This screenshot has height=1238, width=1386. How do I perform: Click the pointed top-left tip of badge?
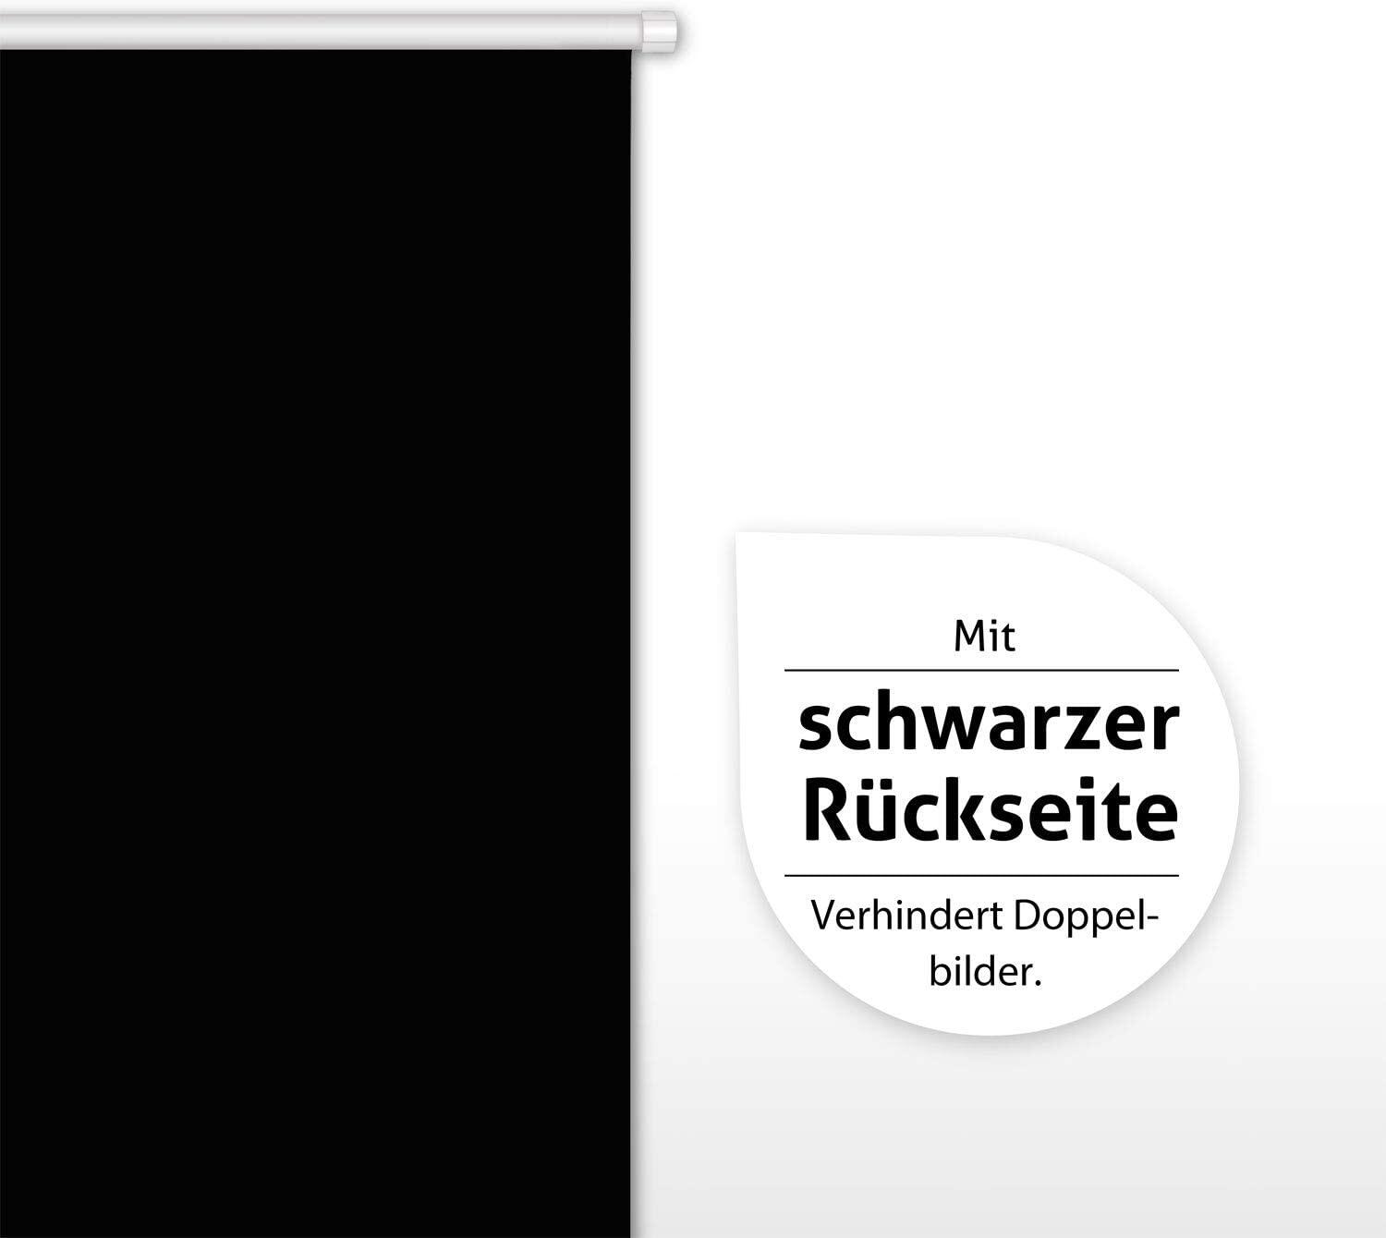click(x=741, y=540)
